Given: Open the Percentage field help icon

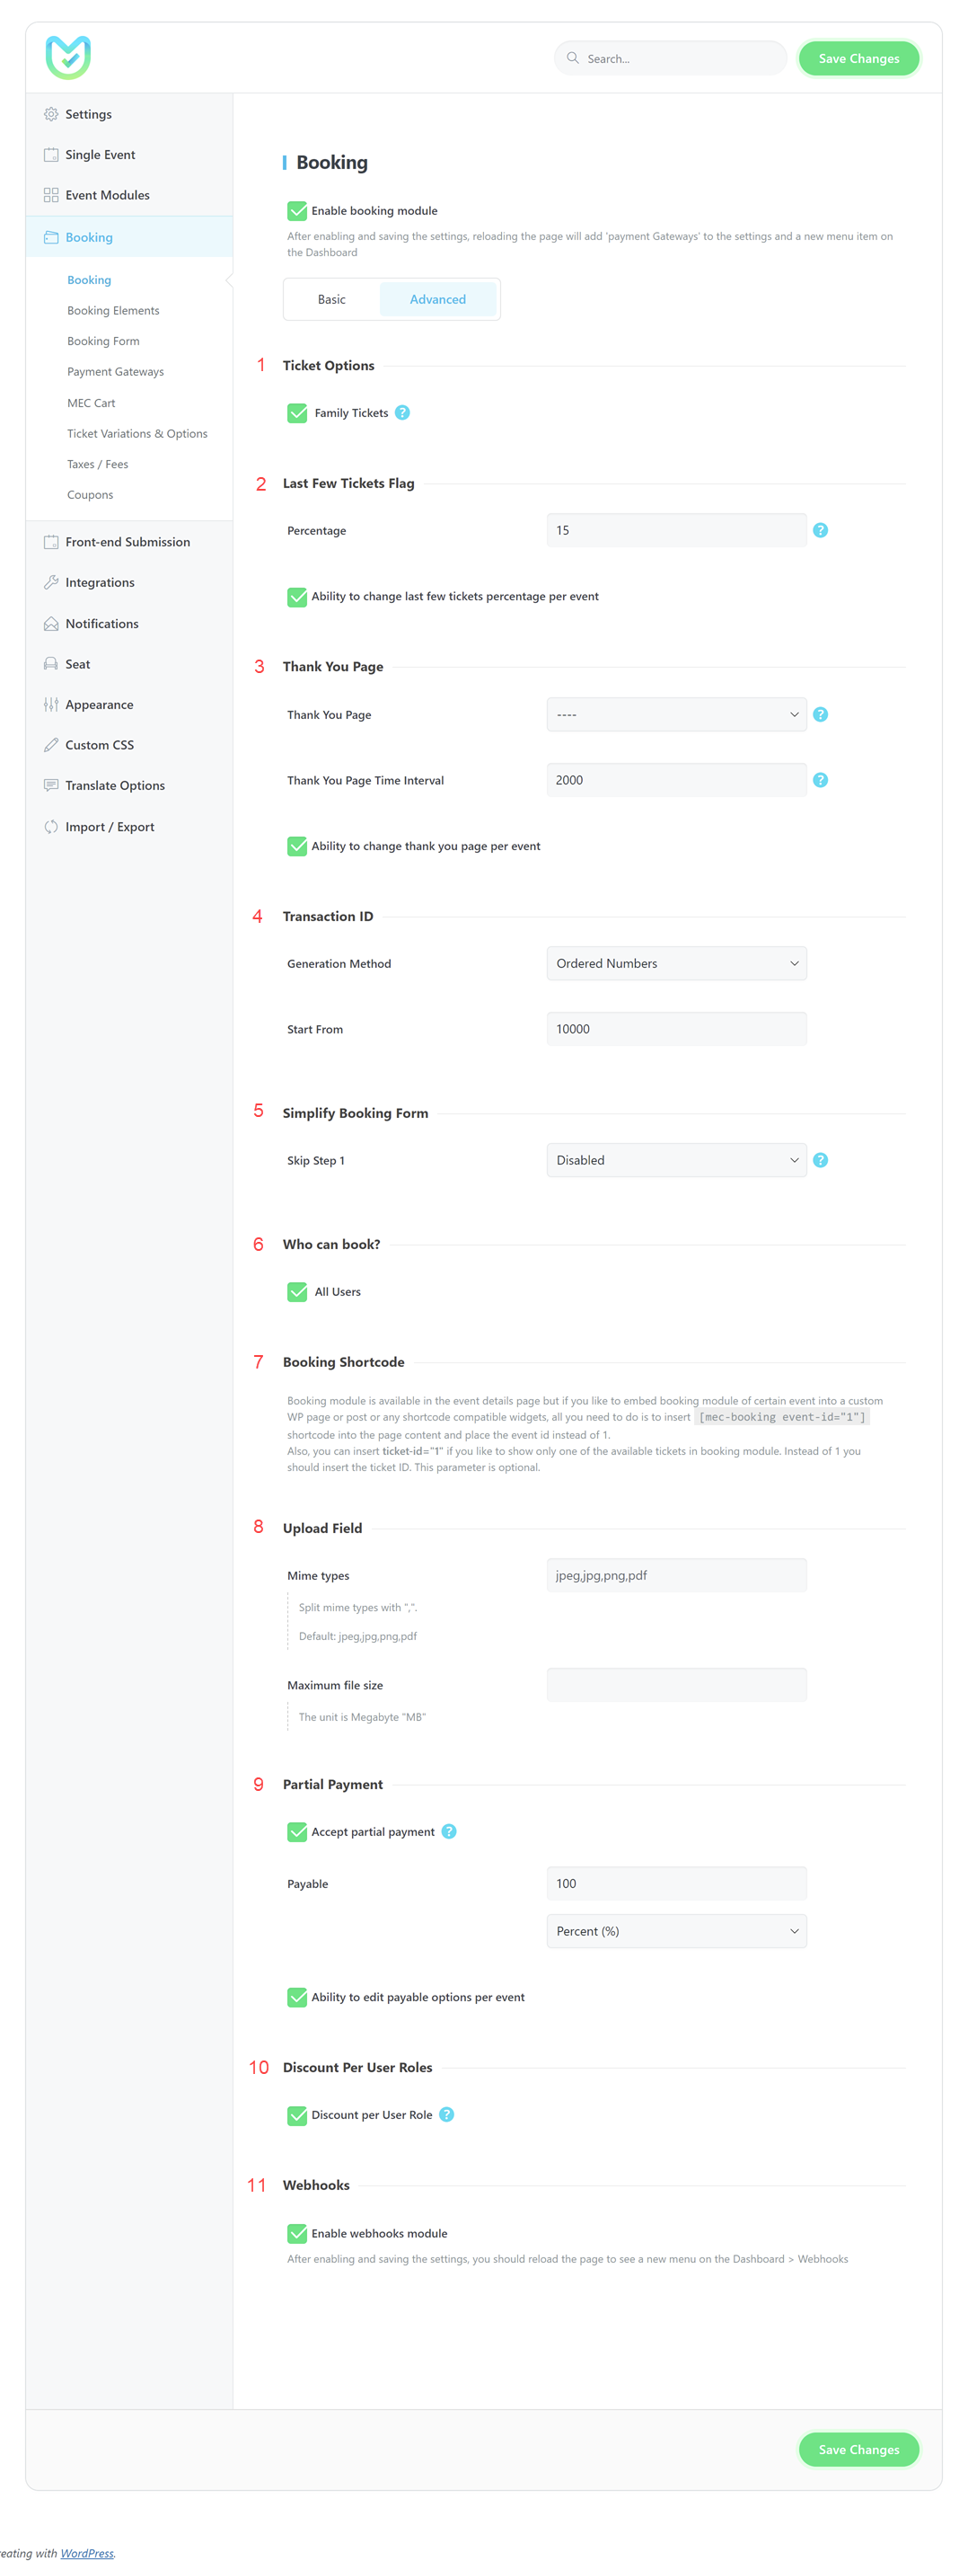Looking at the screenshot, I should click(821, 531).
